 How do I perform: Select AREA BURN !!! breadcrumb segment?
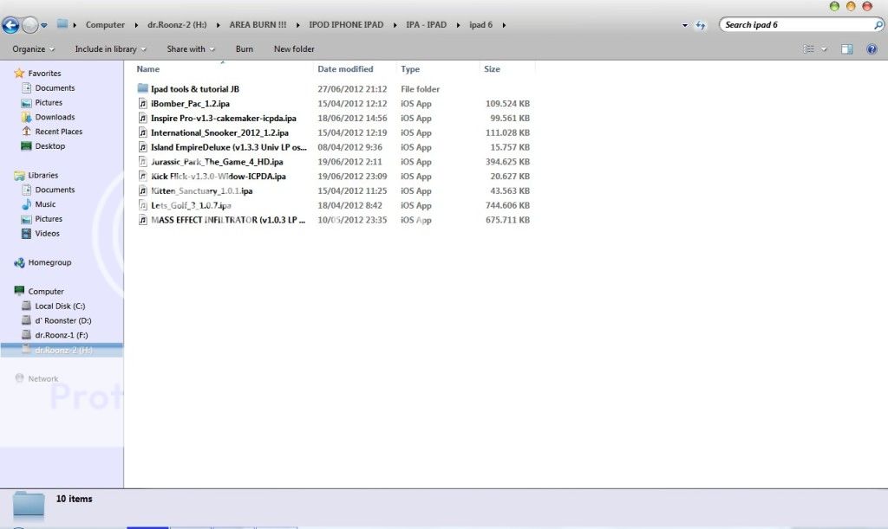pyautogui.click(x=258, y=25)
